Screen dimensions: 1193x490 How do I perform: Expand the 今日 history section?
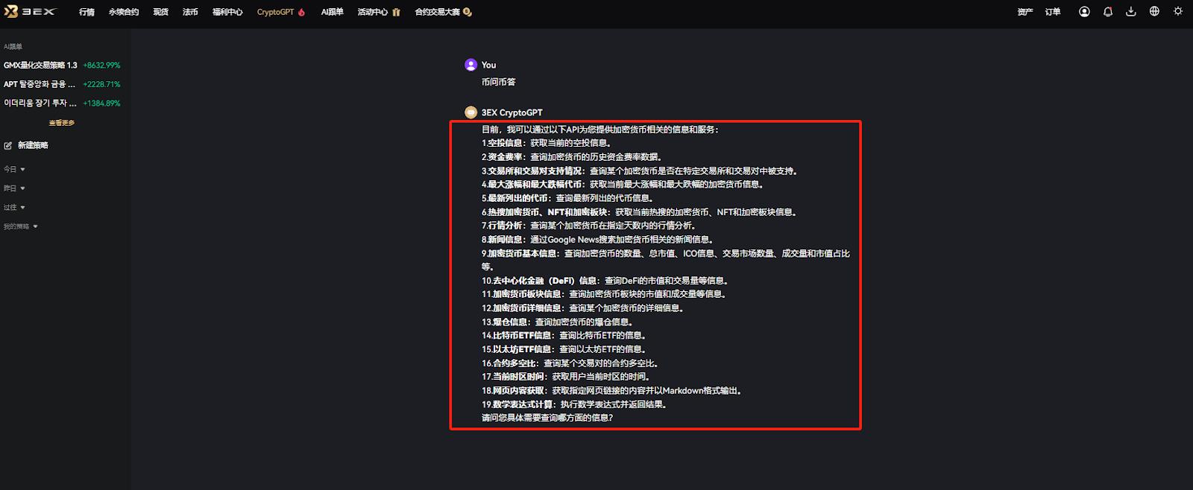click(x=14, y=170)
